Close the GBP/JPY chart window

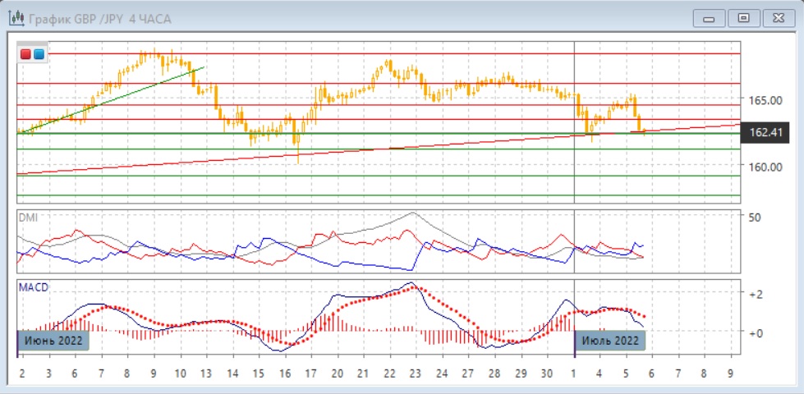click(x=776, y=17)
